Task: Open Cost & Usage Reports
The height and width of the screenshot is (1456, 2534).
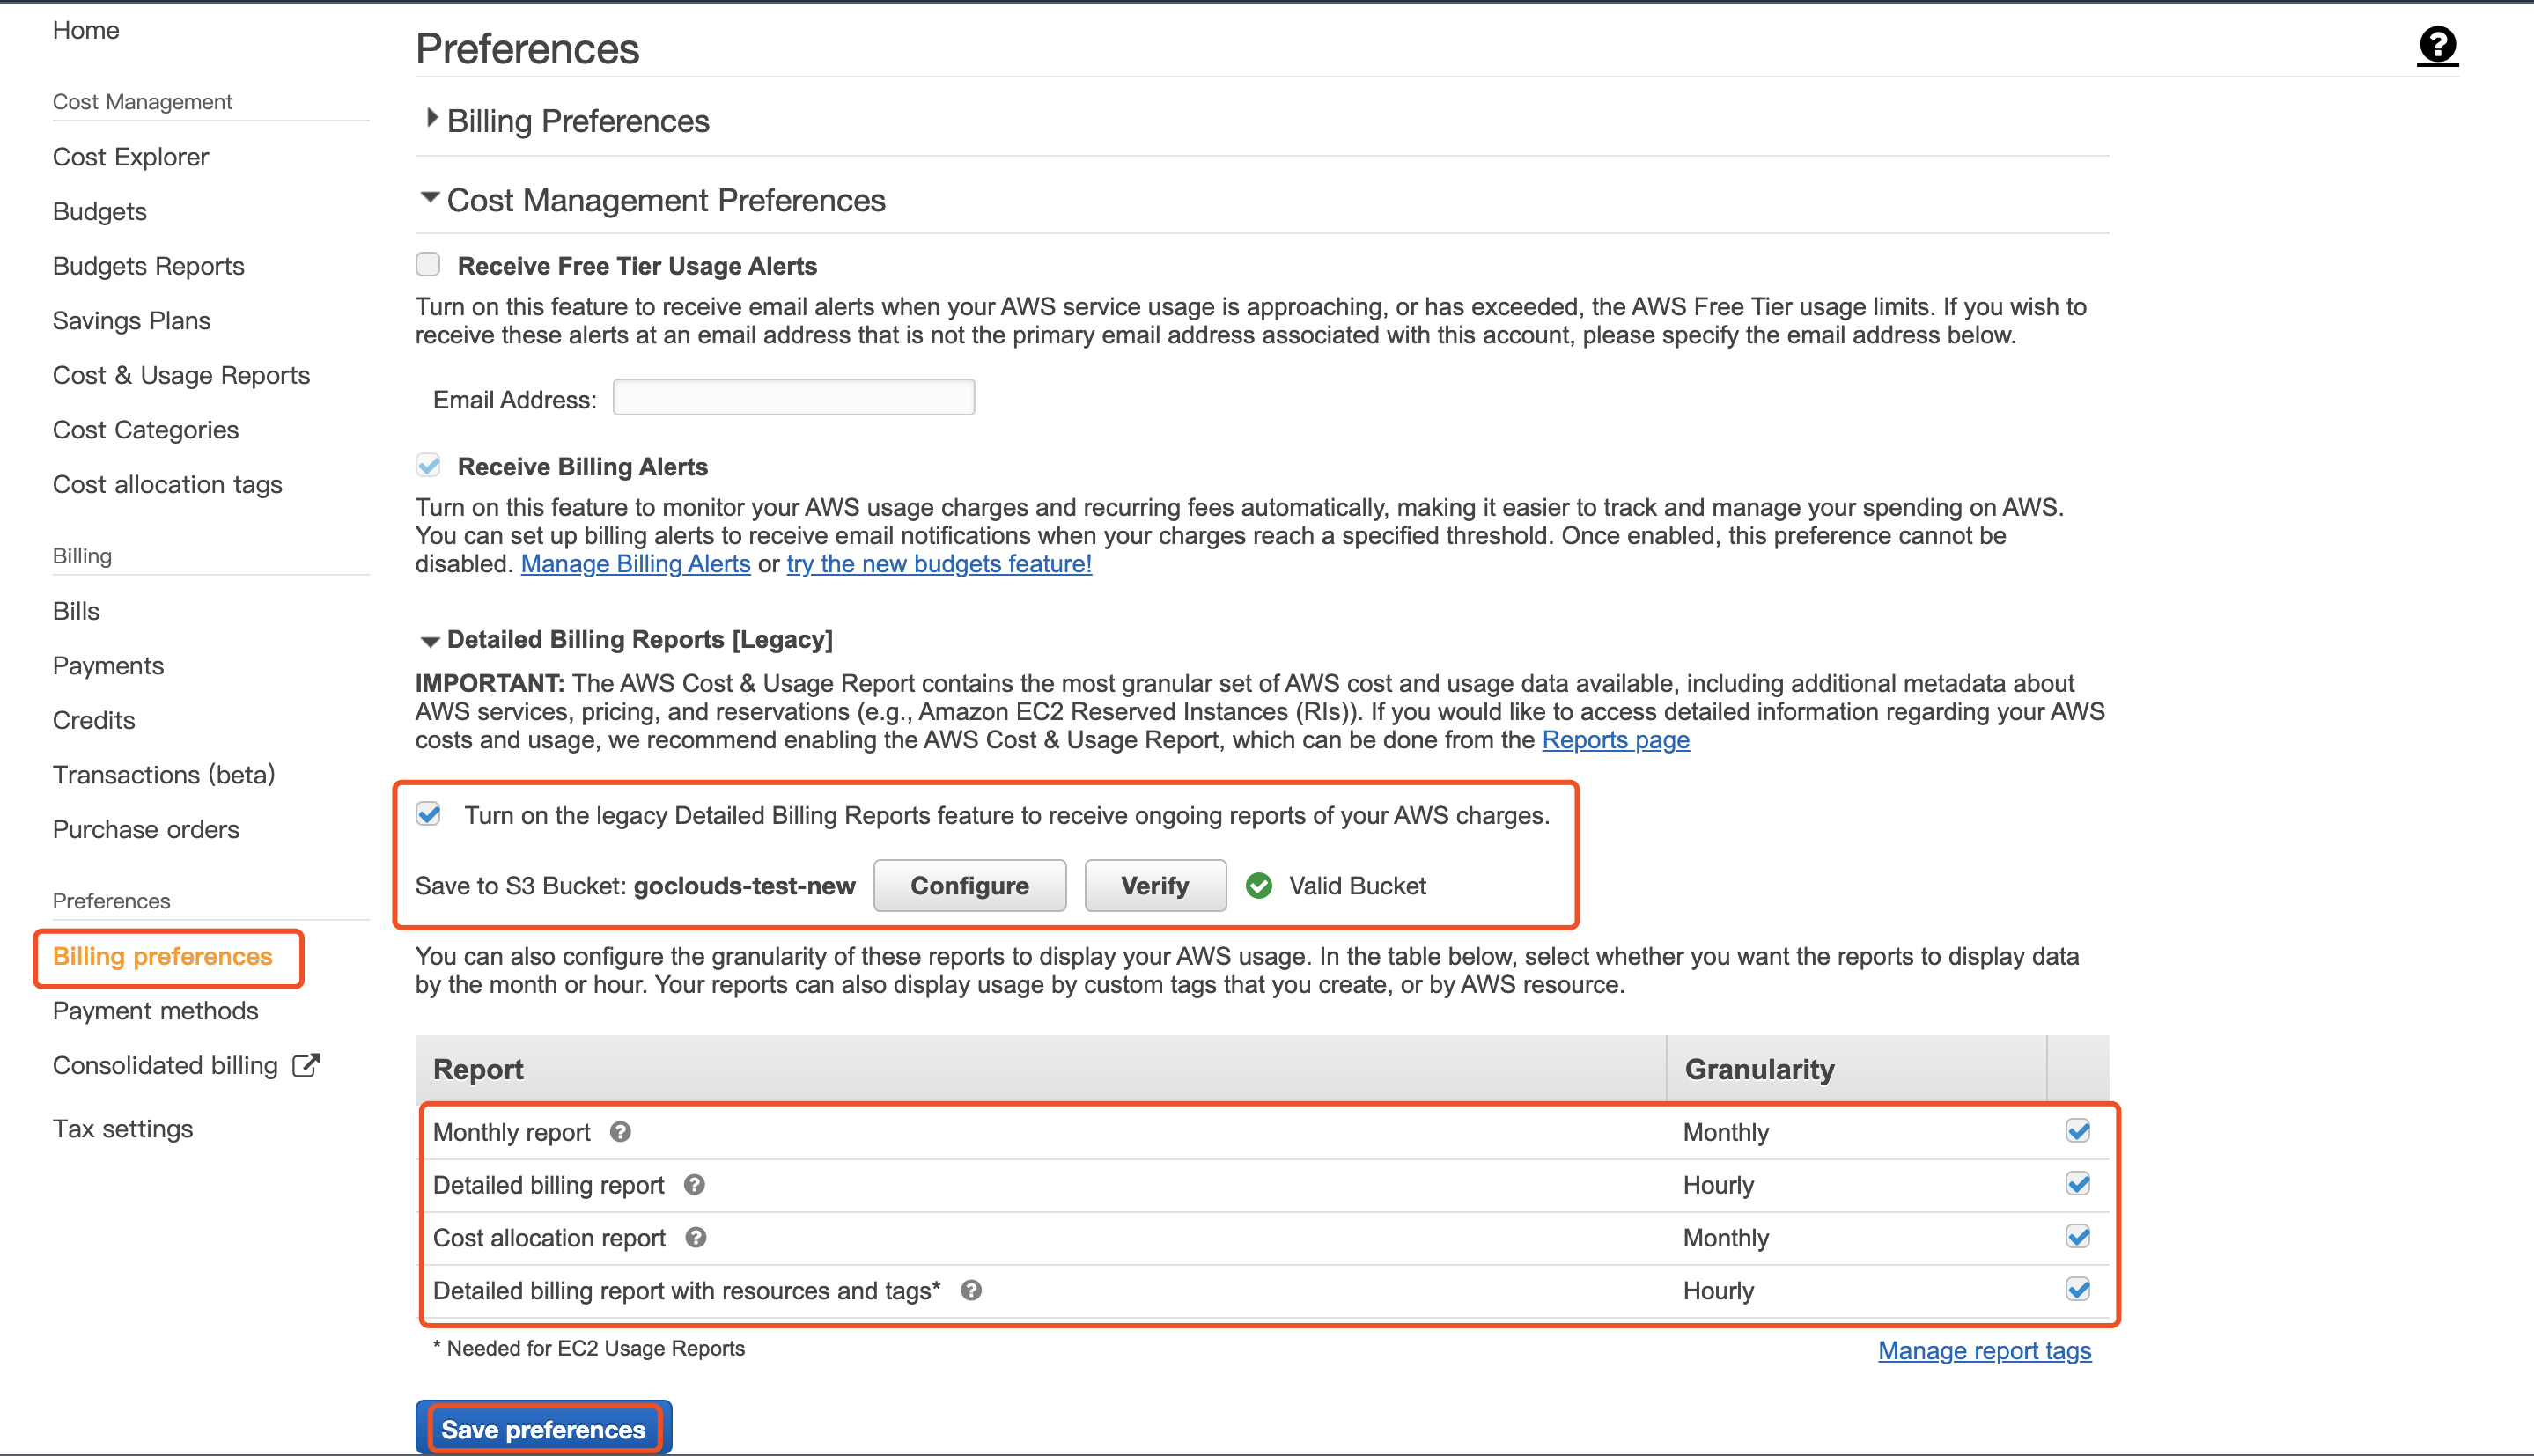Action: [182, 375]
